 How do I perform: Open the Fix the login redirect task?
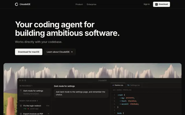point(35,107)
